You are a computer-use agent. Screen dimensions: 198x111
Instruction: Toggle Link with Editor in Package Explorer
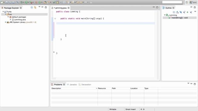(35, 7)
